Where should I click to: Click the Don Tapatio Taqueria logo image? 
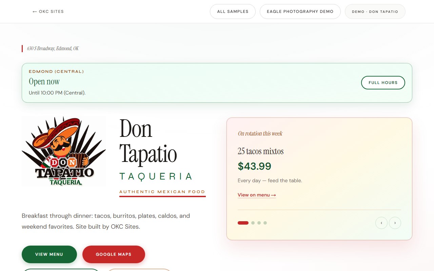[x=64, y=151]
